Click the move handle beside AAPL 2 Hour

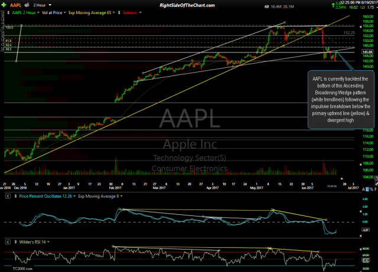click(8, 12)
